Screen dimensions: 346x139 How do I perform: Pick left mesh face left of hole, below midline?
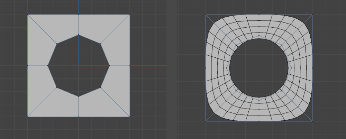pos(39,84)
